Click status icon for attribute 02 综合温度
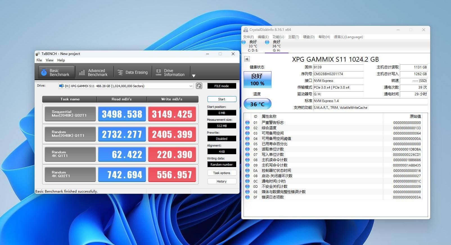451x245 pixels. pos(247,128)
